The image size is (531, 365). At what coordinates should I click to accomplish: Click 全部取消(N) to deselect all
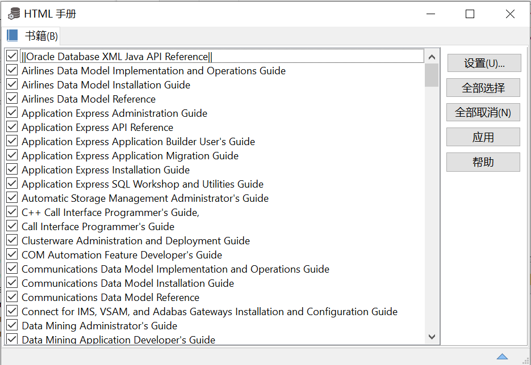483,112
